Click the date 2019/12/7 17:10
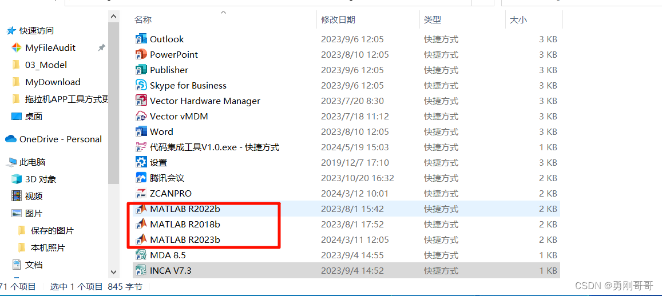Screen dimensions: 662x296 coord(355,162)
